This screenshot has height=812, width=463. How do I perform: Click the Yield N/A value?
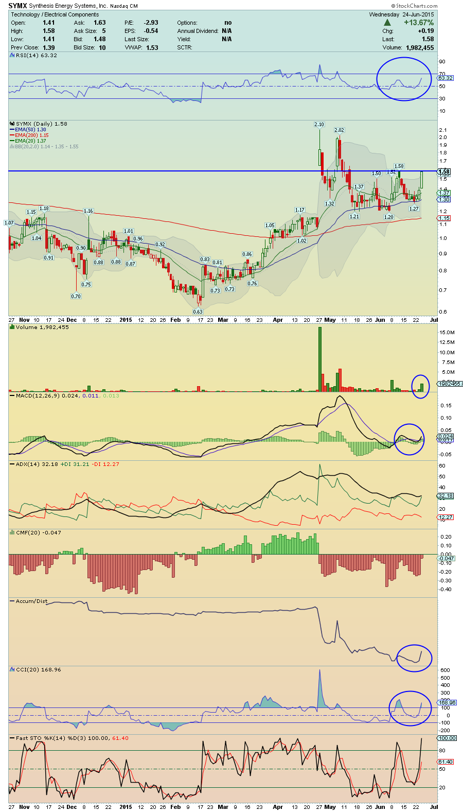coord(226,39)
